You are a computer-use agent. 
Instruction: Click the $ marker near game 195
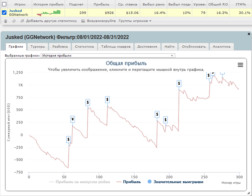click(x=165, y=120)
